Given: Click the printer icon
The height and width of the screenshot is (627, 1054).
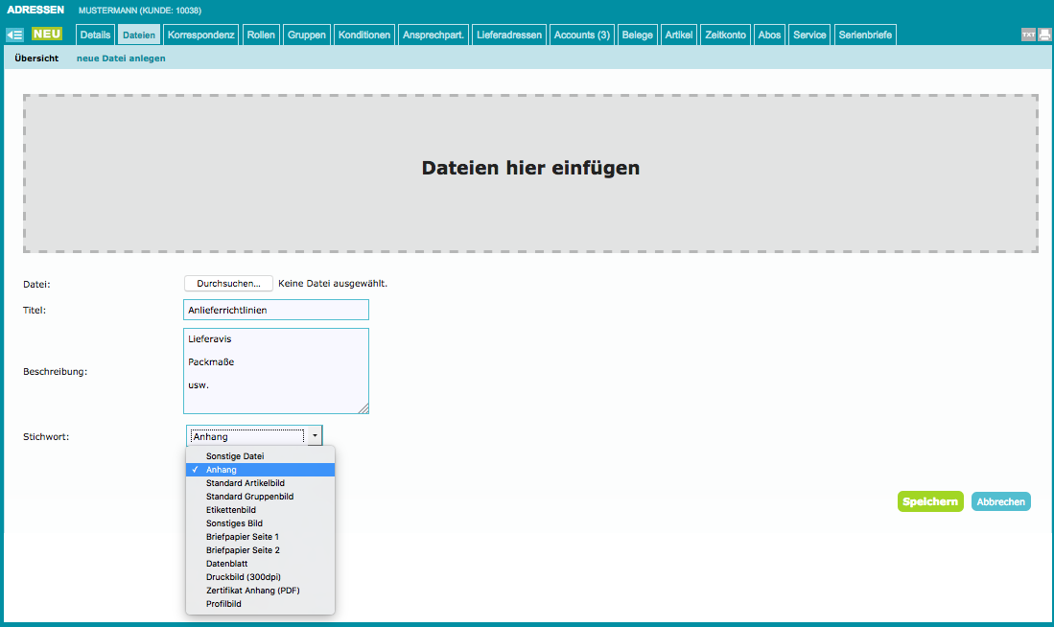Looking at the screenshot, I should [x=1044, y=35].
